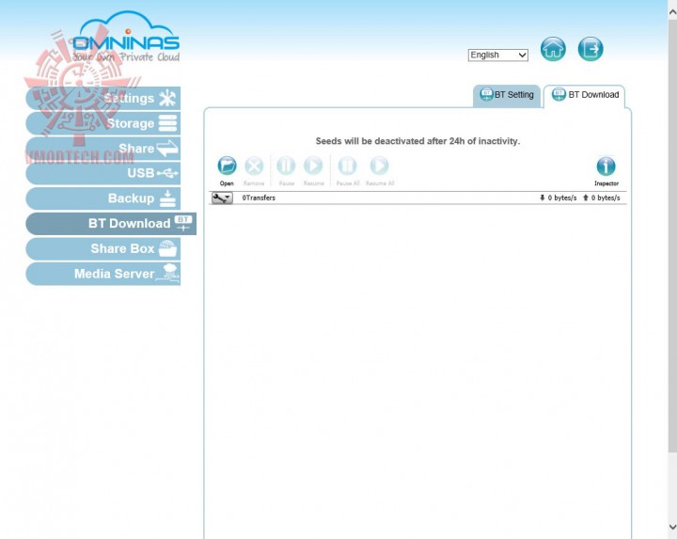Select the BT Download tab
Image resolution: width=677 pixels, height=539 pixels.
pos(585,95)
